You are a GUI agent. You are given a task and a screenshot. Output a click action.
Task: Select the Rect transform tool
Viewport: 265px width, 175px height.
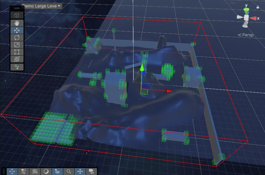pyautogui.click(x=17, y=52)
